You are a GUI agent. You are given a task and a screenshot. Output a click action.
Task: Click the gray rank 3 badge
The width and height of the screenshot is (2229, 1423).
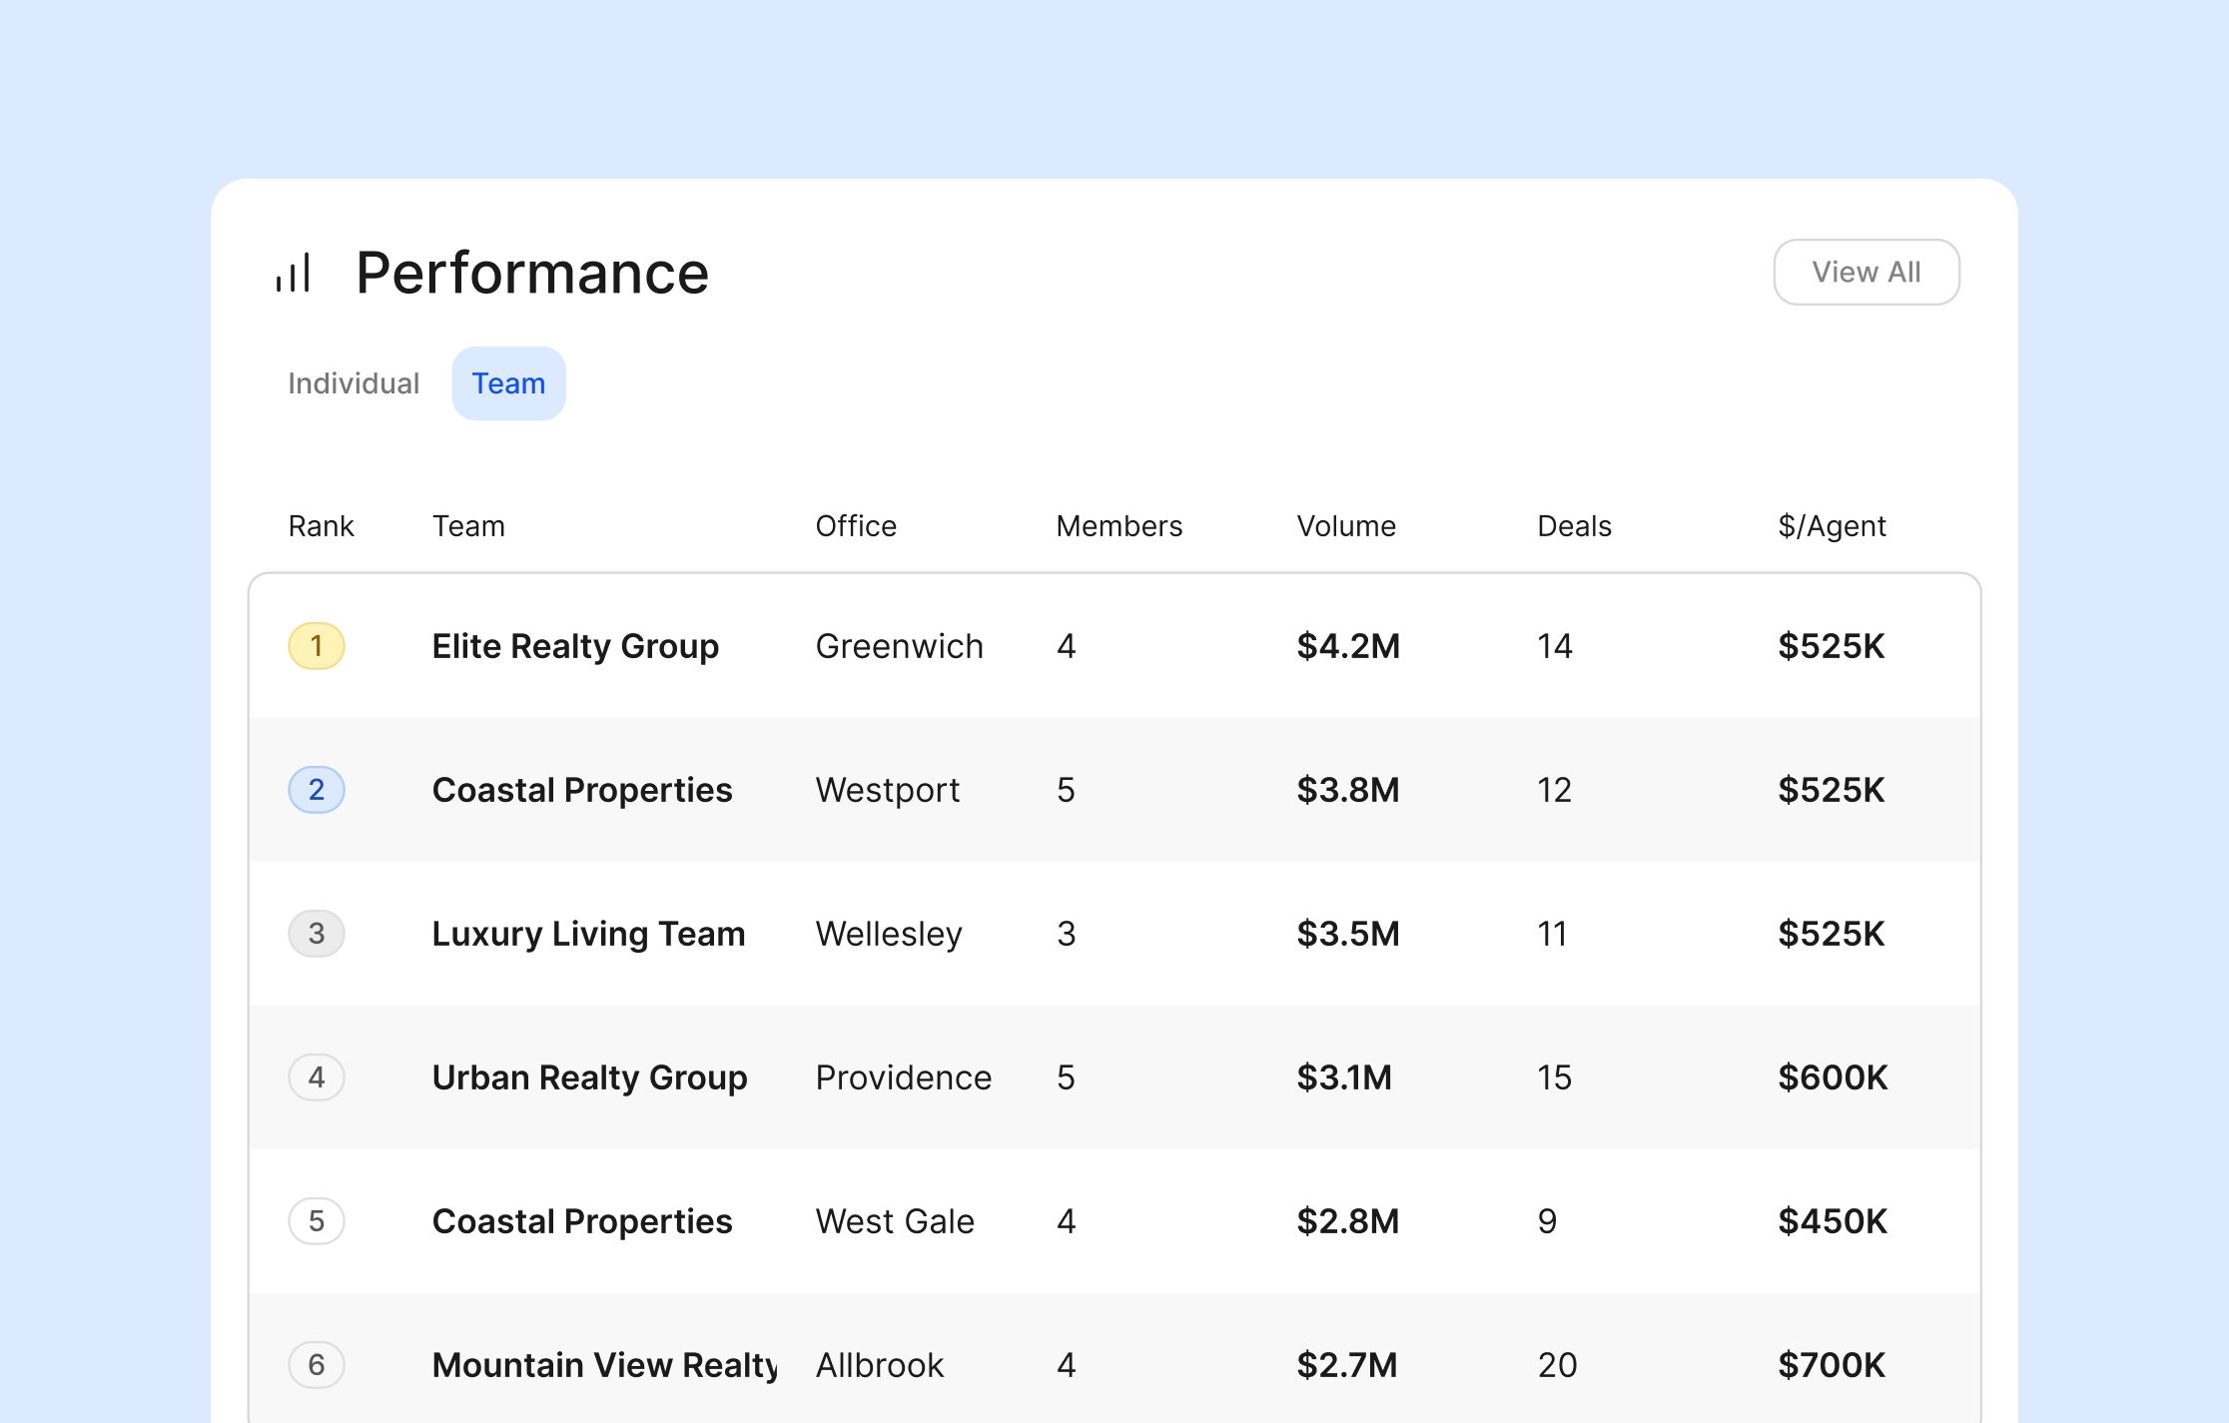pyautogui.click(x=317, y=934)
